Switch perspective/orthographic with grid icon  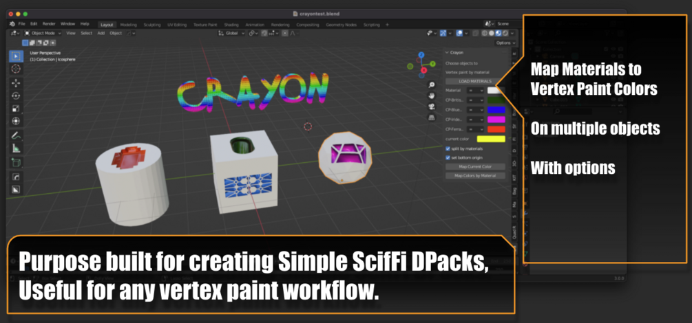(432, 118)
